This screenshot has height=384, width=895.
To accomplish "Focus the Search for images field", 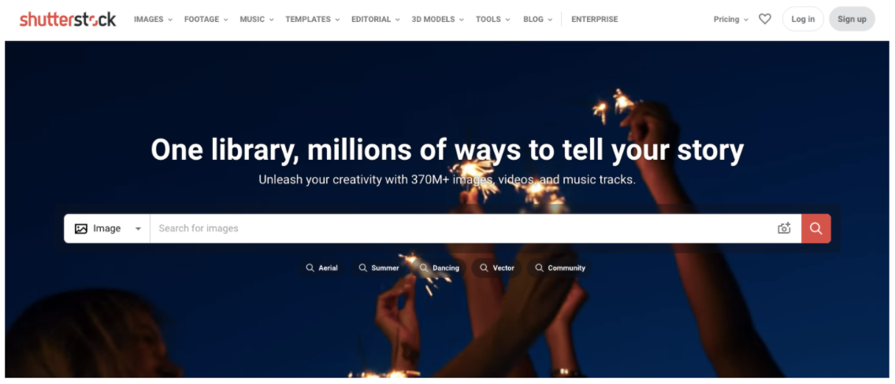I will (462, 228).
